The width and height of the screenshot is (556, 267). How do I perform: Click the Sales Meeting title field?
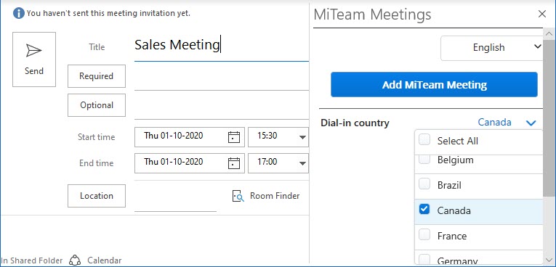221,46
